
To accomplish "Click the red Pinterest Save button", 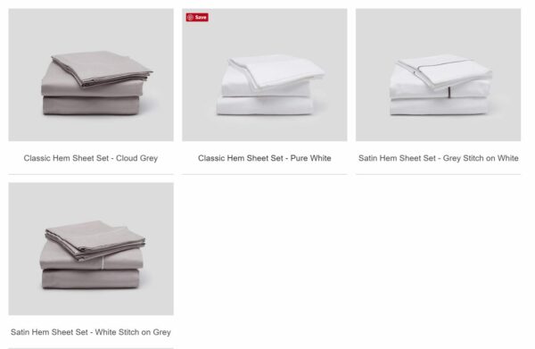I will click(x=197, y=17).
